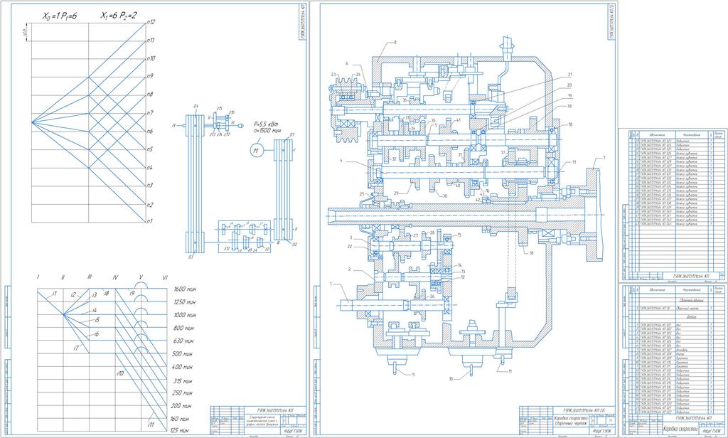
Task: Click the i10 ratio label on the speed chart
Action: [x=120, y=373]
